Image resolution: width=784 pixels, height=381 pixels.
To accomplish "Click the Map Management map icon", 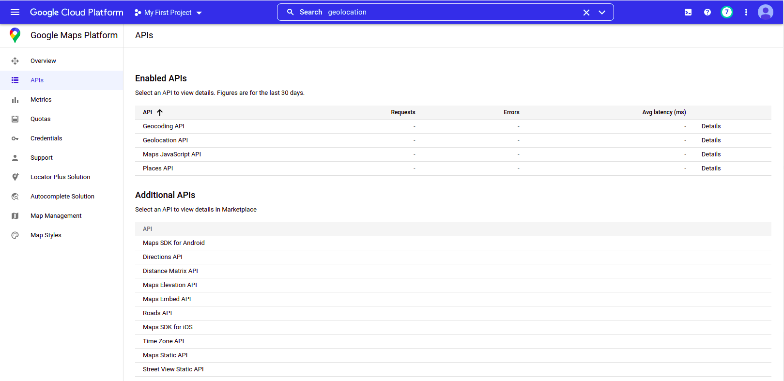I will 15,216.
